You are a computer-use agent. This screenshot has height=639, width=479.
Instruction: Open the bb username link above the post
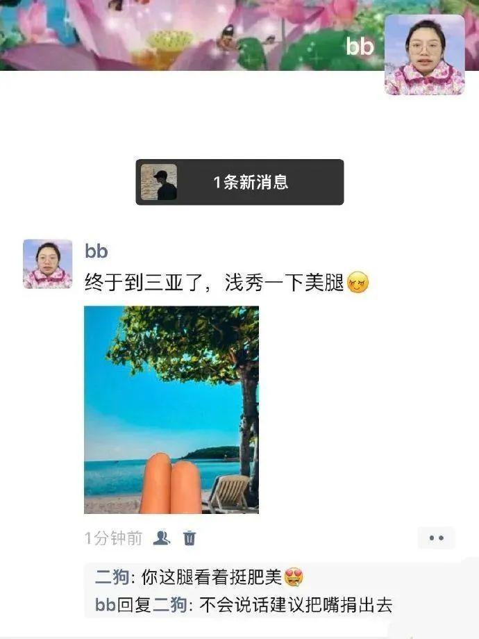[x=96, y=251]
